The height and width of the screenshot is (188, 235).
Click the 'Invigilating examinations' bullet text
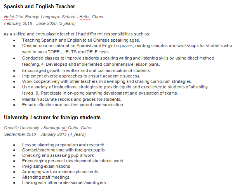click(x=46, y=166)
